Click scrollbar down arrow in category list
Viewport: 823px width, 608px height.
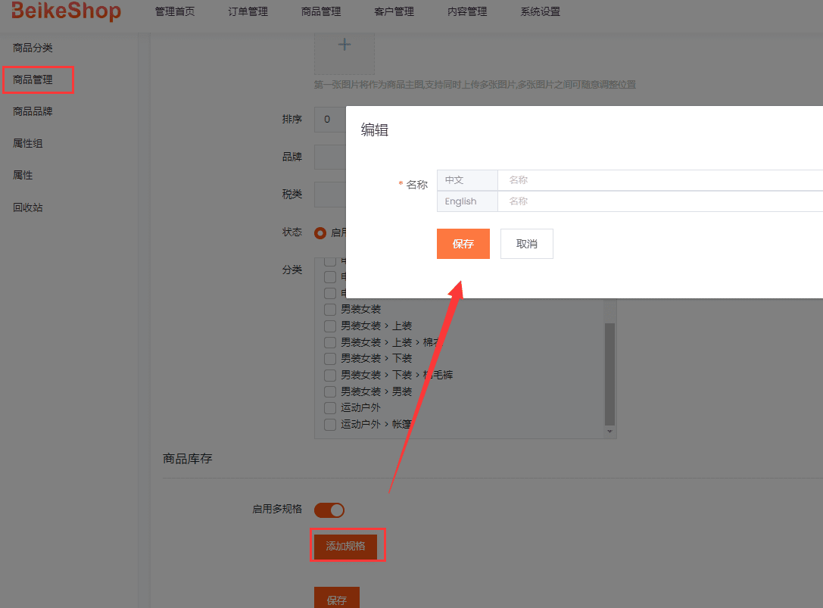tap(609, 431)
